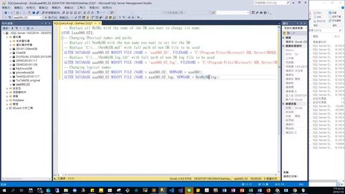Click the Cut icon in toolbar
Viewport: 345px width, 194px height.
pyautogui.click(x=85, y=13)
